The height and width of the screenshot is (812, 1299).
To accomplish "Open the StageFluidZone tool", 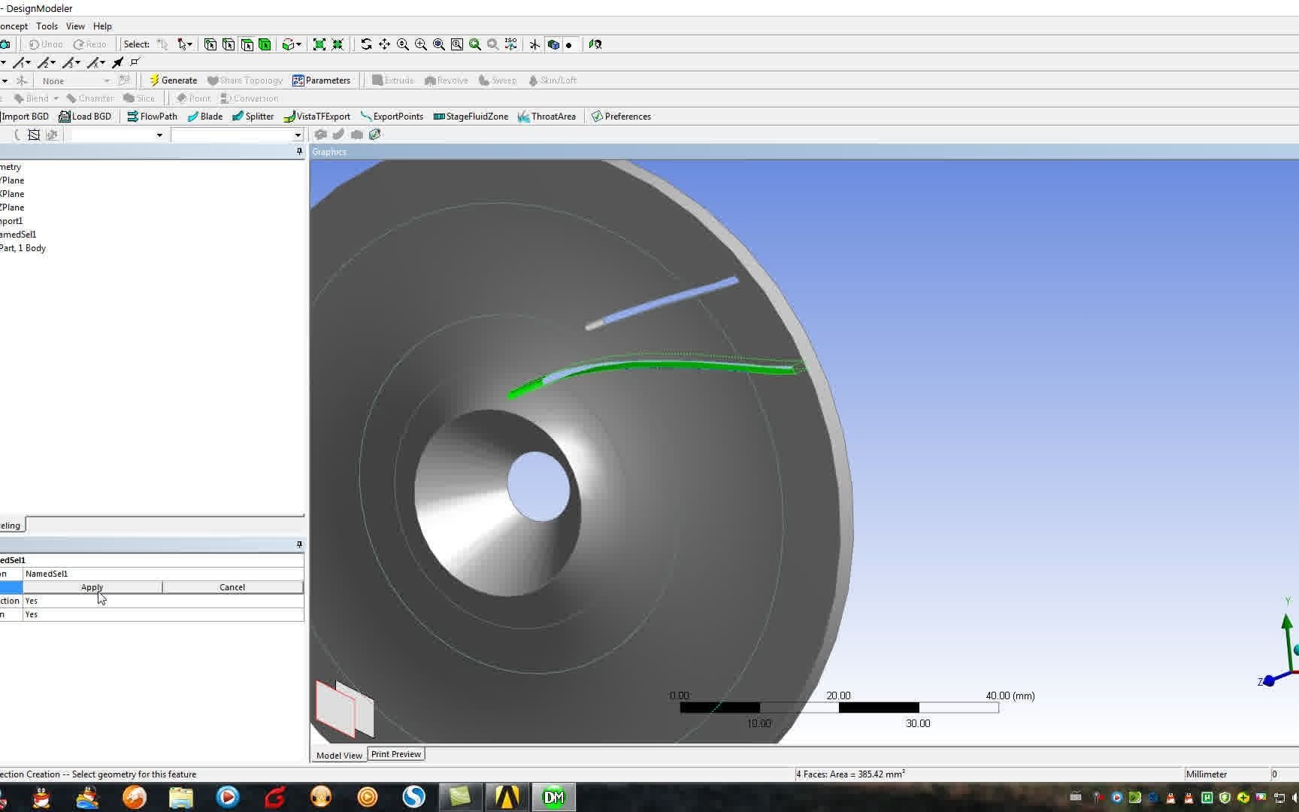I will coord(471,116).
